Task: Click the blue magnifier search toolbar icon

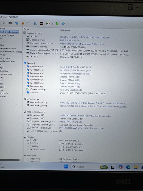Action: point(63,24)
